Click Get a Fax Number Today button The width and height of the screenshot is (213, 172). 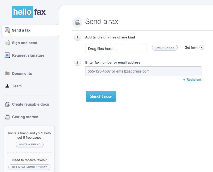pyautogui.click(x=29, y=167)
